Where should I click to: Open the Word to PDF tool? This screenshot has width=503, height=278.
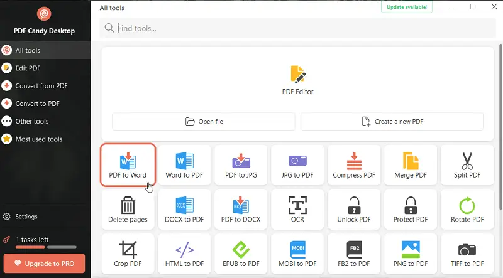pos(184,165)
